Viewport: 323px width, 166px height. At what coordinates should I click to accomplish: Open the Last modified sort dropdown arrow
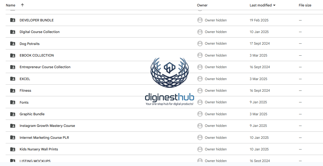click(x=274, y=5)
